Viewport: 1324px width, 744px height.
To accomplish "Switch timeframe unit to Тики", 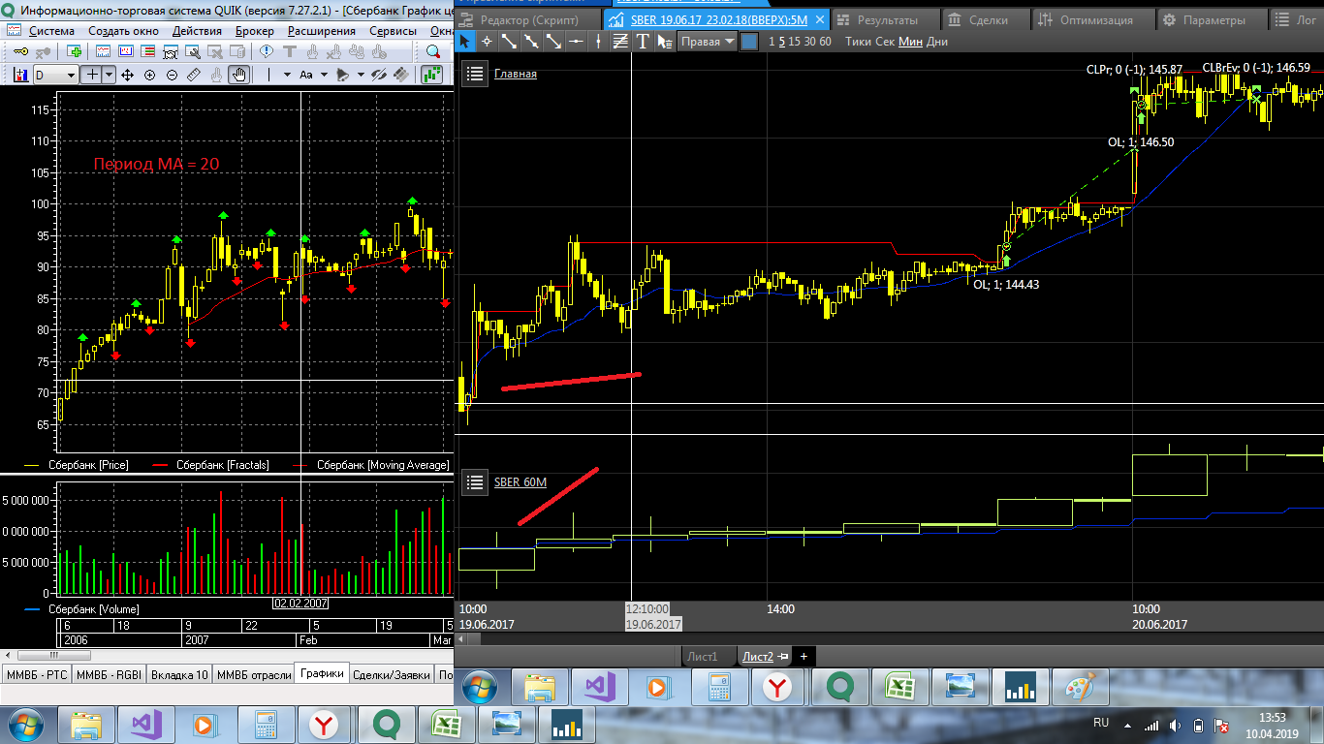I will 858,42.
